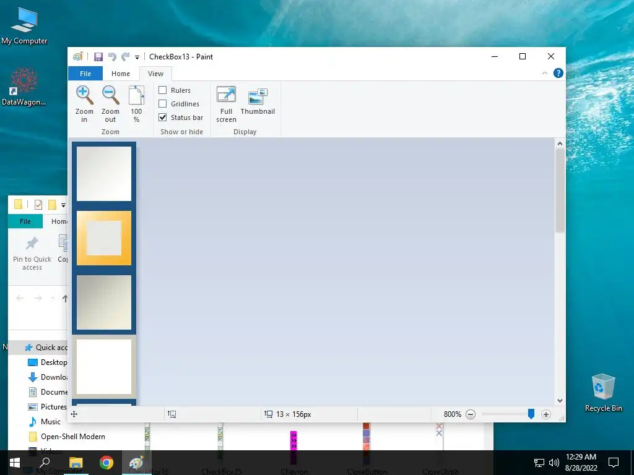This screenshot has width=634, height=475.
Task: Open the File tab in Paint
Action: [x=85, y=74]
